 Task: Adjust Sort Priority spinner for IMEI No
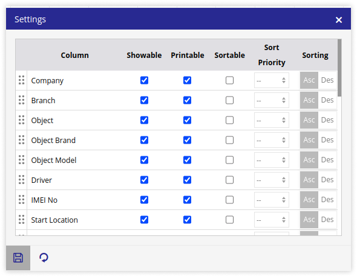point(284,200)
